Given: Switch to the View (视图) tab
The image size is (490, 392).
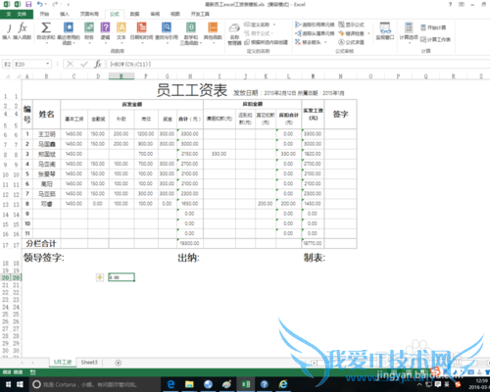Looking at the screenshot, I should (x=175, y=14).
